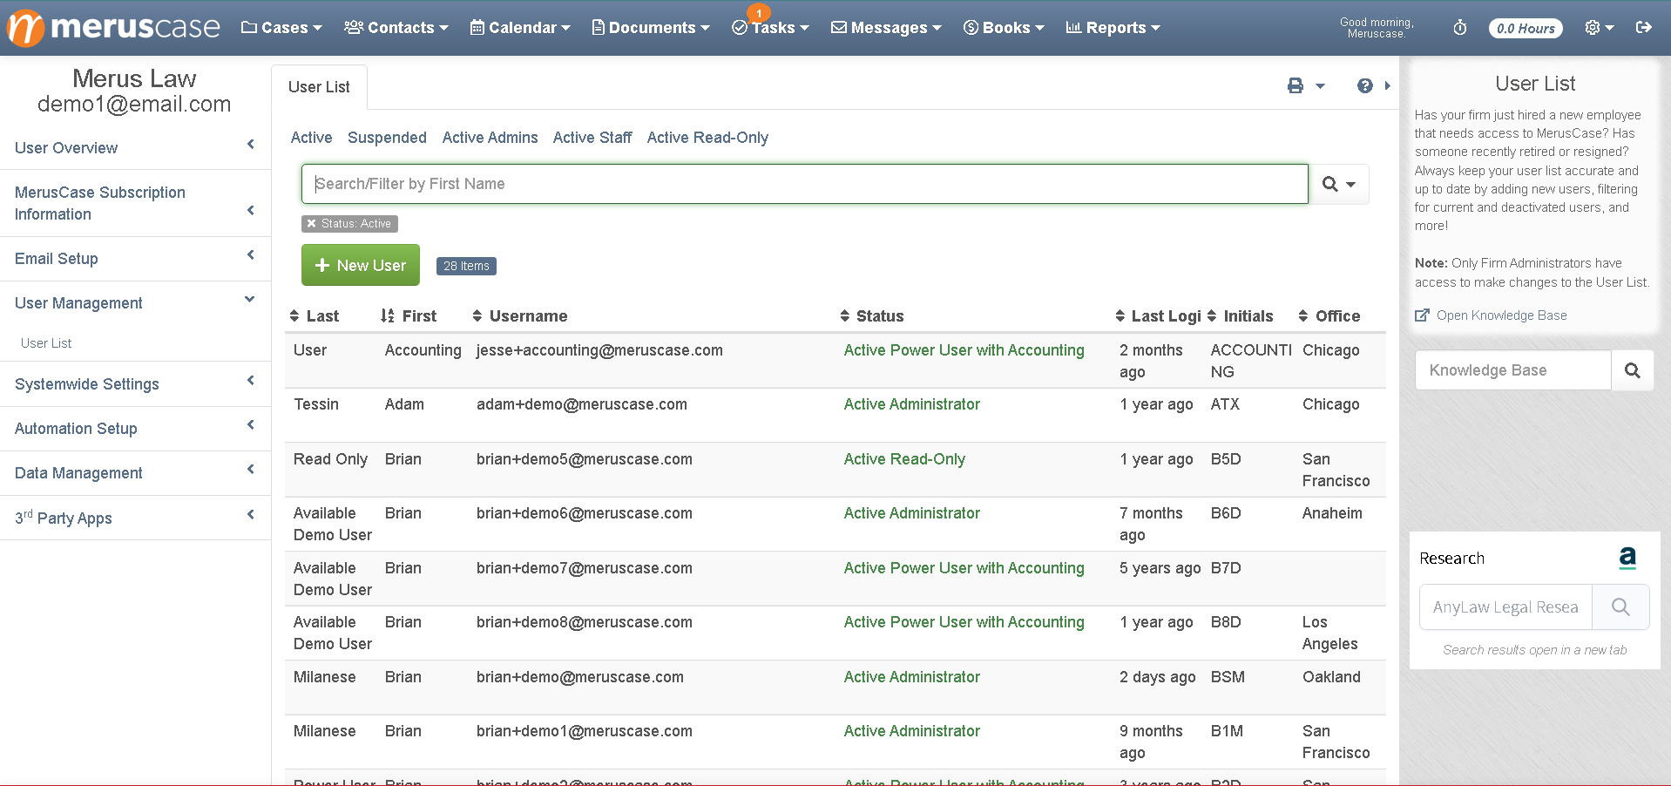Click the MerusCase logo
The image size is (1671, 786).
(x=114, y=27)
